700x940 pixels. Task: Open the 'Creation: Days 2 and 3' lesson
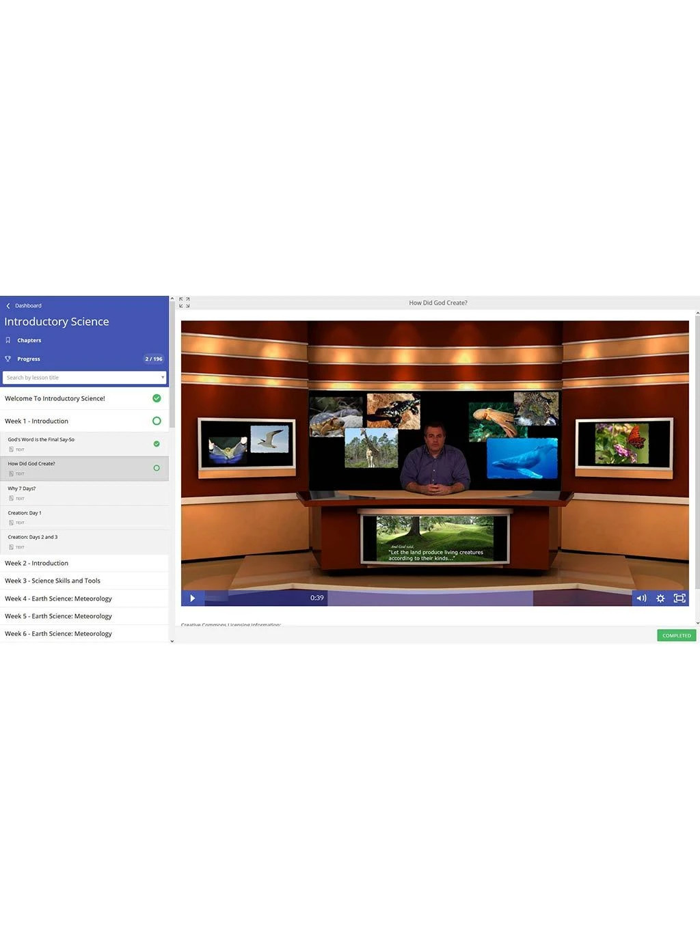tap(84, 542)
